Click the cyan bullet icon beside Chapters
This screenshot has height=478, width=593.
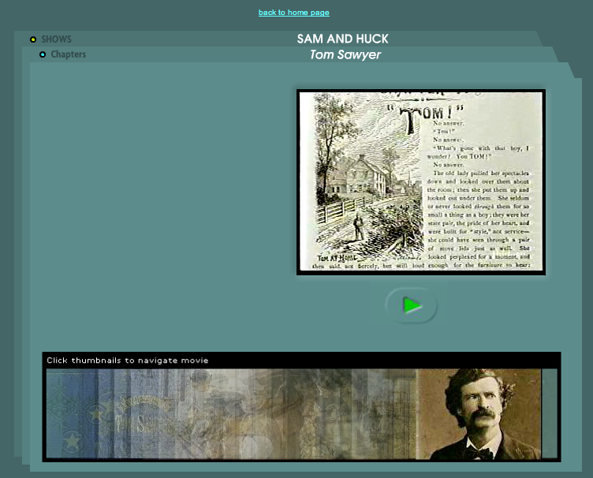[x=43, y=54]
